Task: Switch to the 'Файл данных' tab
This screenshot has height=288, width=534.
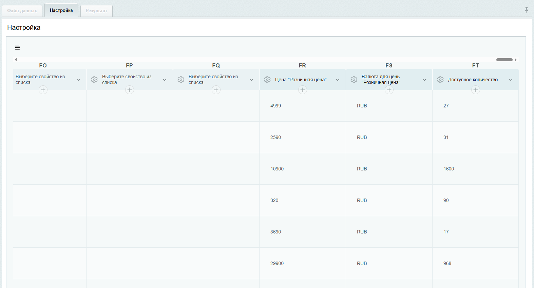Action: [22, 11]
